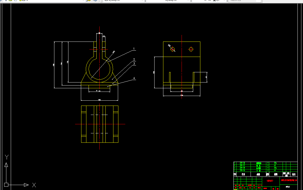Screen dimensions: 303x190
Task: Click the X axis label of UCS icon
Action: [x=34, y=185]
